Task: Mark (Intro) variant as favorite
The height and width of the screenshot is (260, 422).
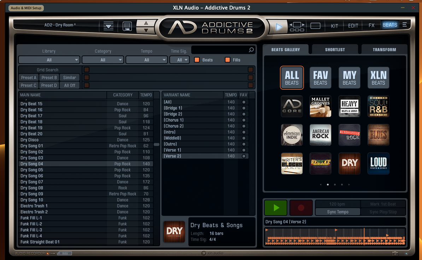Action: click(x=244, y=132)
